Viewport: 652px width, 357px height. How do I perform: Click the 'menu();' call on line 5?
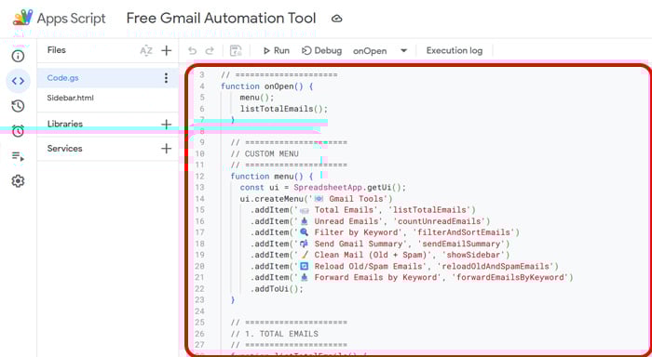[257, 98]
